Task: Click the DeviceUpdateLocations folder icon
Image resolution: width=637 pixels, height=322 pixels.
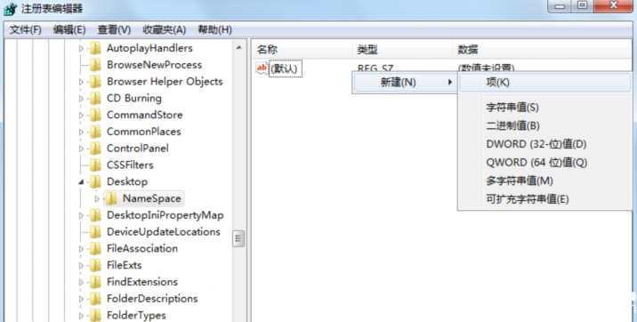Action: click(95, 232)
